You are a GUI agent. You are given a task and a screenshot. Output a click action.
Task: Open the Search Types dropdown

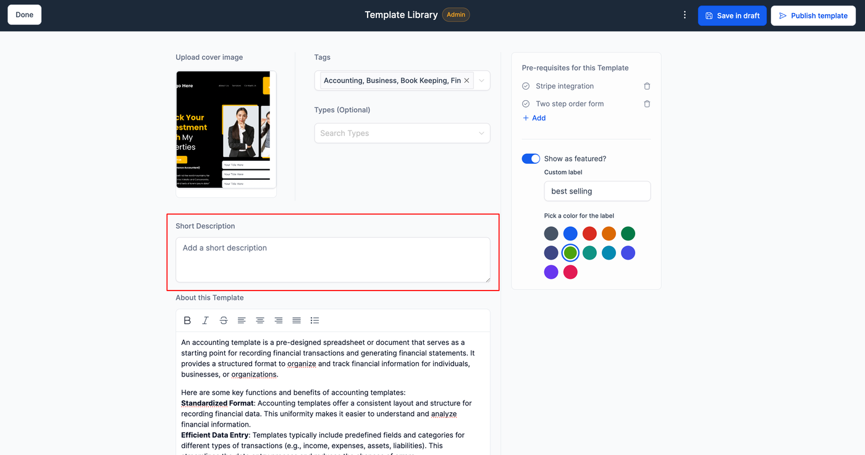pos(402,134)
